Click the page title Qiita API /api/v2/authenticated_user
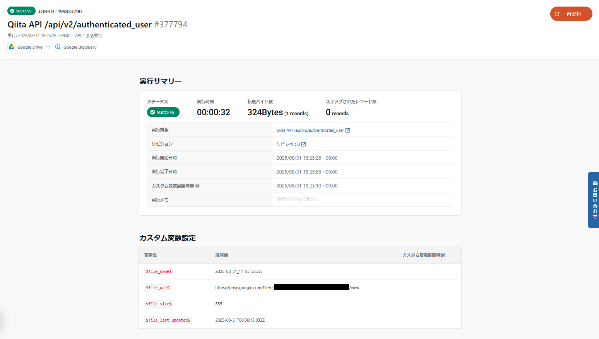Screen dimensions: 599x339 (79, 24)
